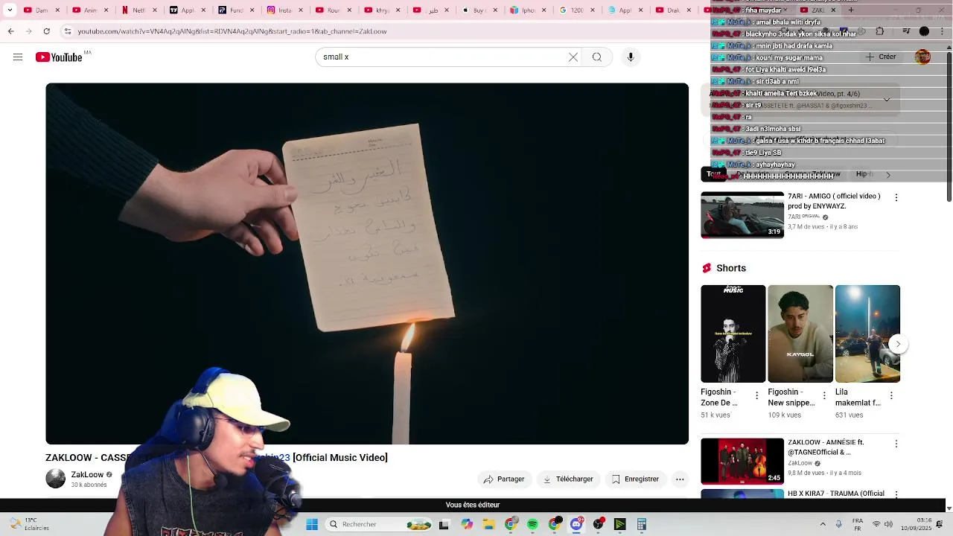The image size is (953, 536).
Task: Open the tab search dropdown arrow
Action: (9, 10)
